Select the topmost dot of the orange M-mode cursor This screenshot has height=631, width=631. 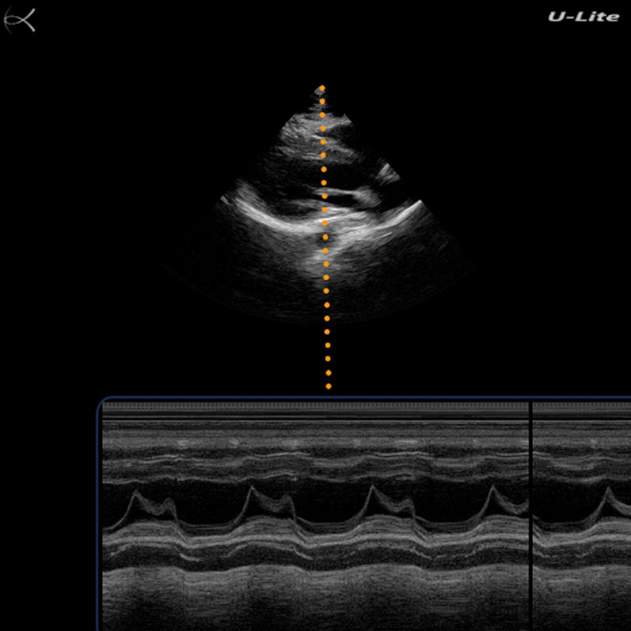point(321,88)
